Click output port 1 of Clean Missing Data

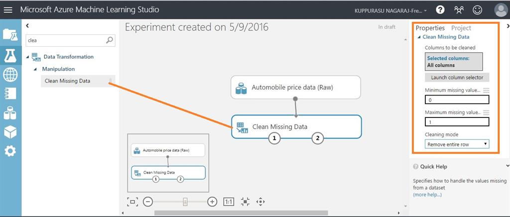(x=274, y=138)
